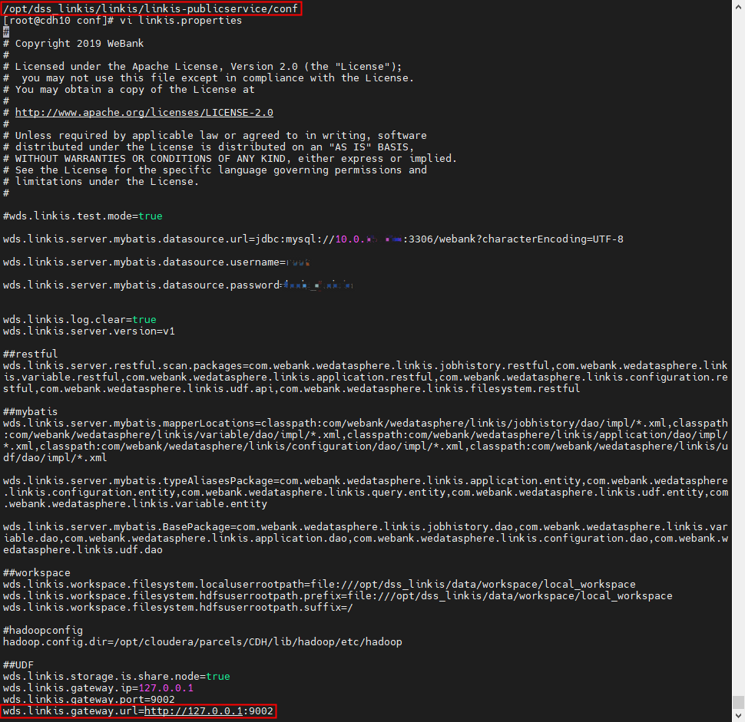Click the 'See the License for the specific' line
The width and height of the screenshot is (745, 722).
point(215,170)
